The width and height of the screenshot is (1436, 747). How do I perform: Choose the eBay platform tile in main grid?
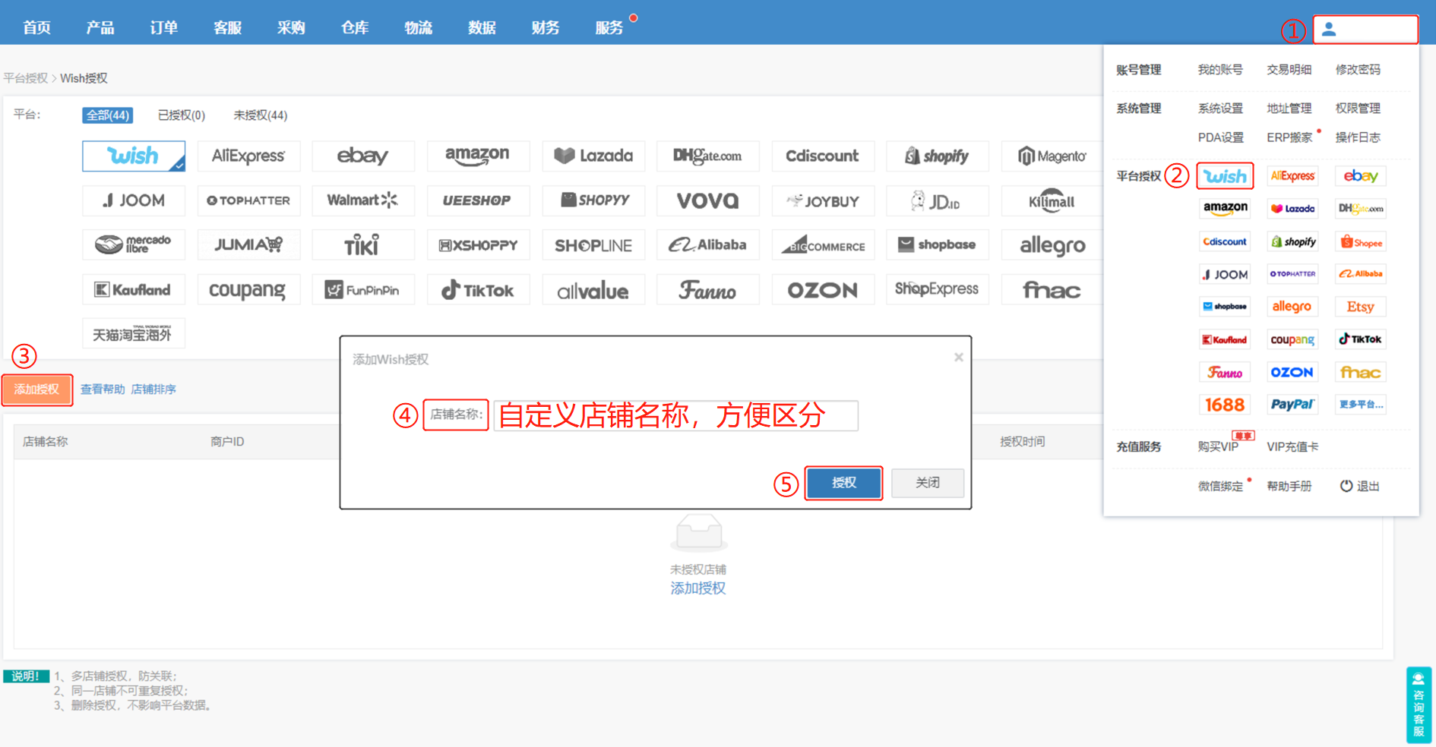pyautogui.click(x=363, y=156)
